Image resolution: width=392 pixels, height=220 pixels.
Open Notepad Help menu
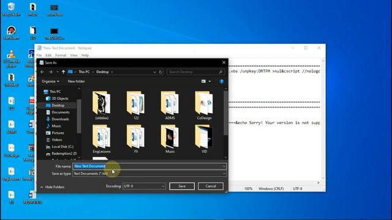point(85,55)
